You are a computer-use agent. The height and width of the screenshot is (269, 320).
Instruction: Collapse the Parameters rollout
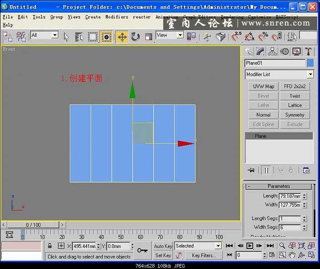coord(279,186)
